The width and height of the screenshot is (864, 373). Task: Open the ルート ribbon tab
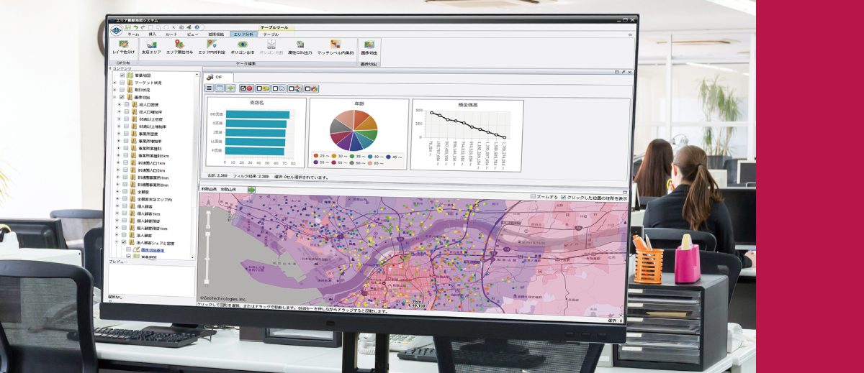point(171,34)
